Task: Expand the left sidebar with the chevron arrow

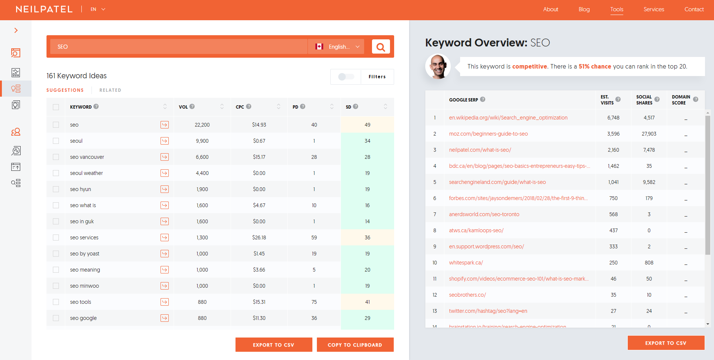Action: (x=16, y=30)
